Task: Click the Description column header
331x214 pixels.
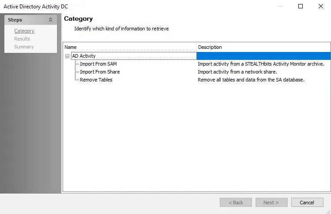Action: 263,47
